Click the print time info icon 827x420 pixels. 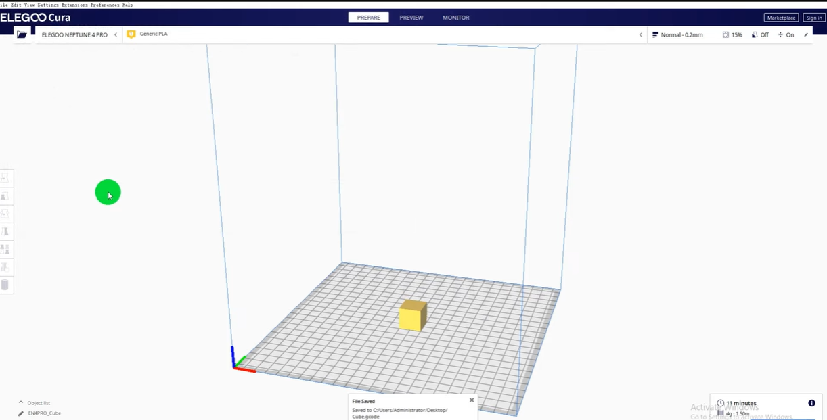pyautogui.click(x=811, y=403)
